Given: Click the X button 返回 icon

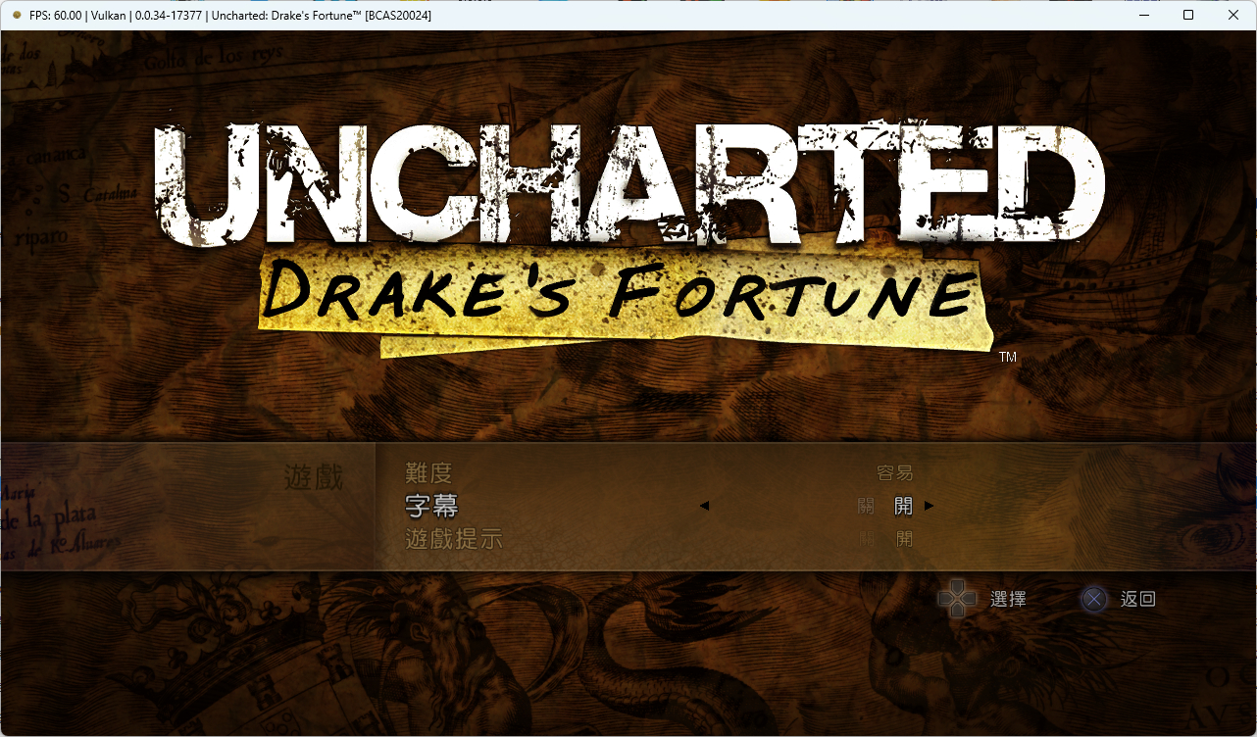Looking at the screenshot, I should point(1094,599).
